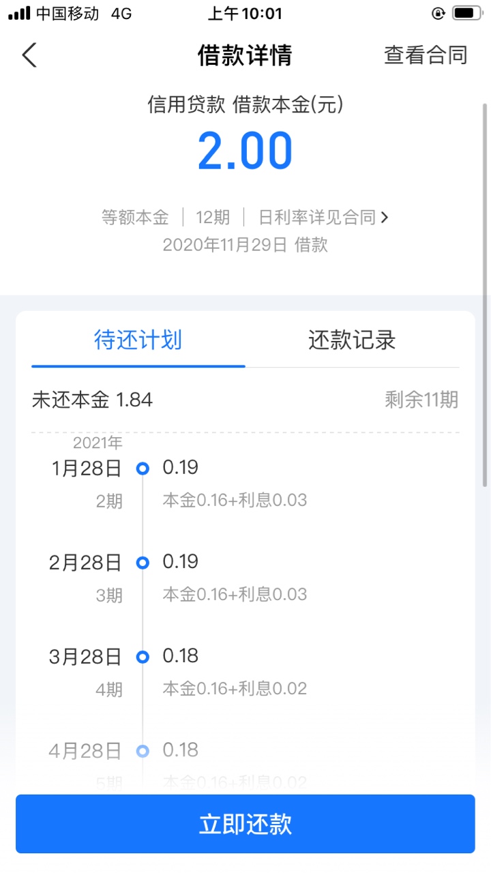Screen dimensions: 491x873
Task: Open 3期 repayment detail 本金0.16+利息0.03
Action: [235, 594]
